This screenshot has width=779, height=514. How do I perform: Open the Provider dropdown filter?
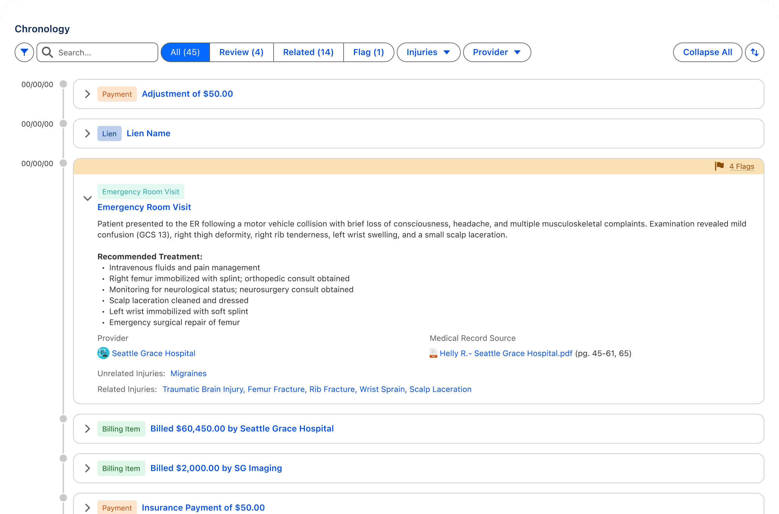(497, 52)
